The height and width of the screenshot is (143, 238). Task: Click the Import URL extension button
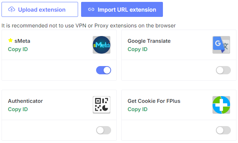click(x=122, y=9)
